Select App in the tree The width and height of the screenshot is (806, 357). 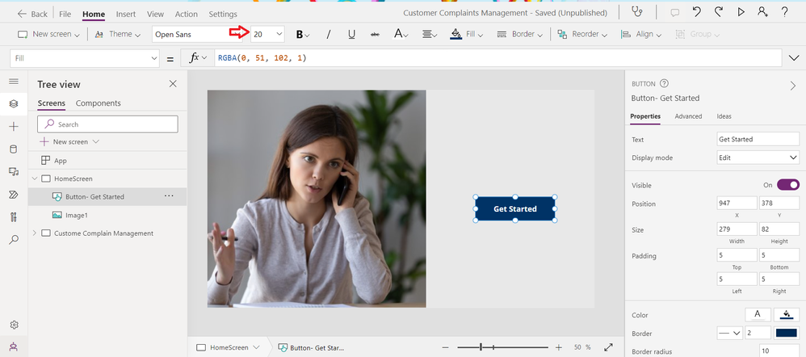pos(61,161)
